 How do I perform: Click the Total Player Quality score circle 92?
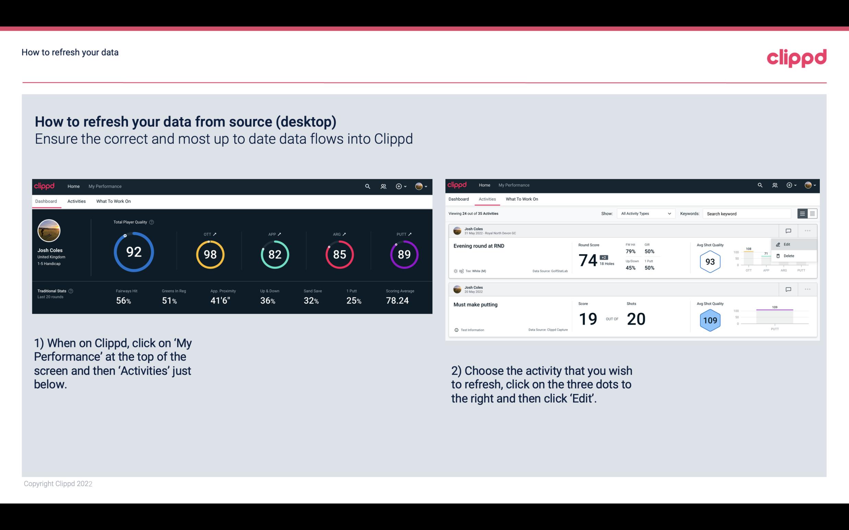point(133,252)
